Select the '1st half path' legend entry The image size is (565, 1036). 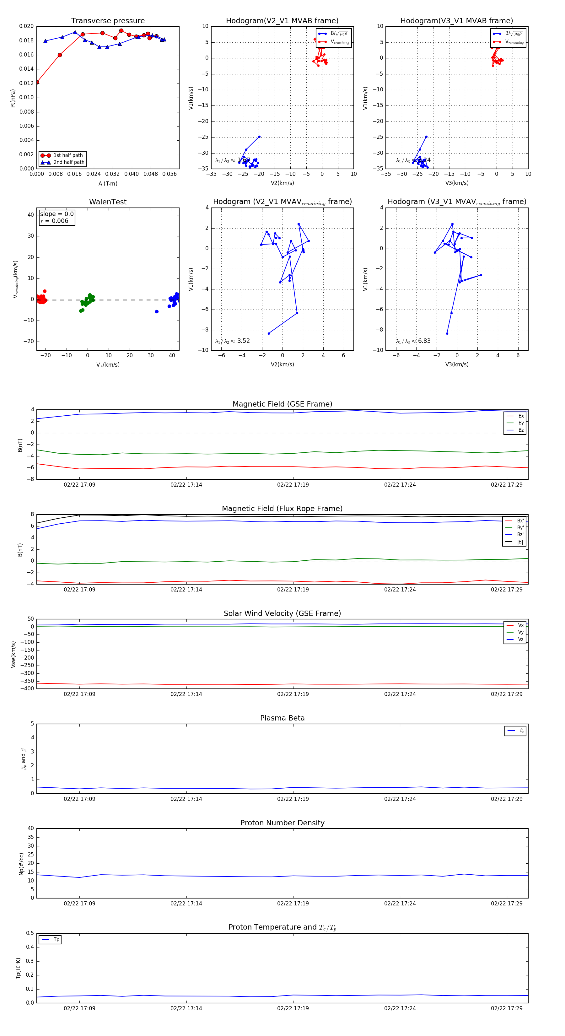click(x=62, y=155)
